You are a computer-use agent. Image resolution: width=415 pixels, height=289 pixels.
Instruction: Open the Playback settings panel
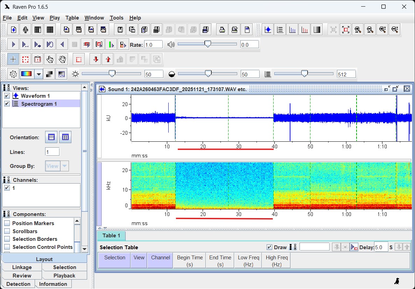[x=64, y=275]
